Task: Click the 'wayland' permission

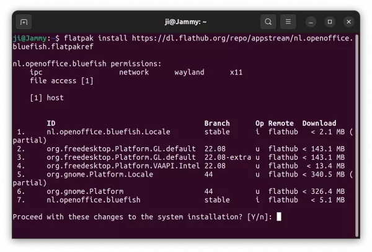Action: click(189, 72)
